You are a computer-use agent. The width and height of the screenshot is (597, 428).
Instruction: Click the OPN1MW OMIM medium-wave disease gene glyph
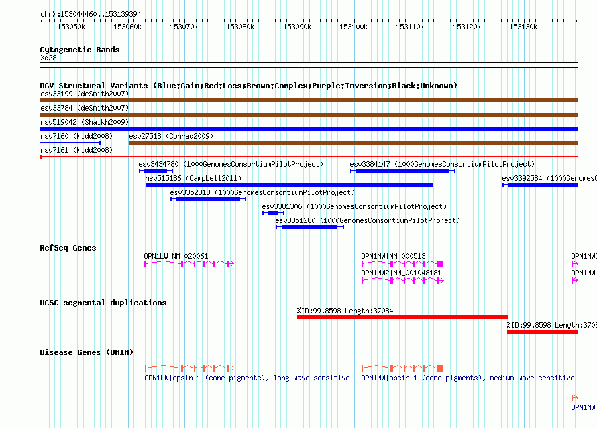coord(402,368)
